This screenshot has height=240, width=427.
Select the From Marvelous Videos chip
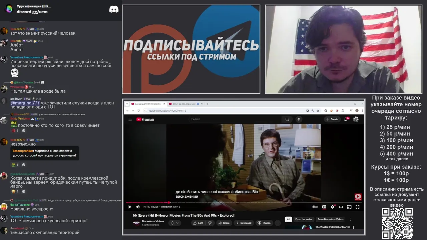330,219
